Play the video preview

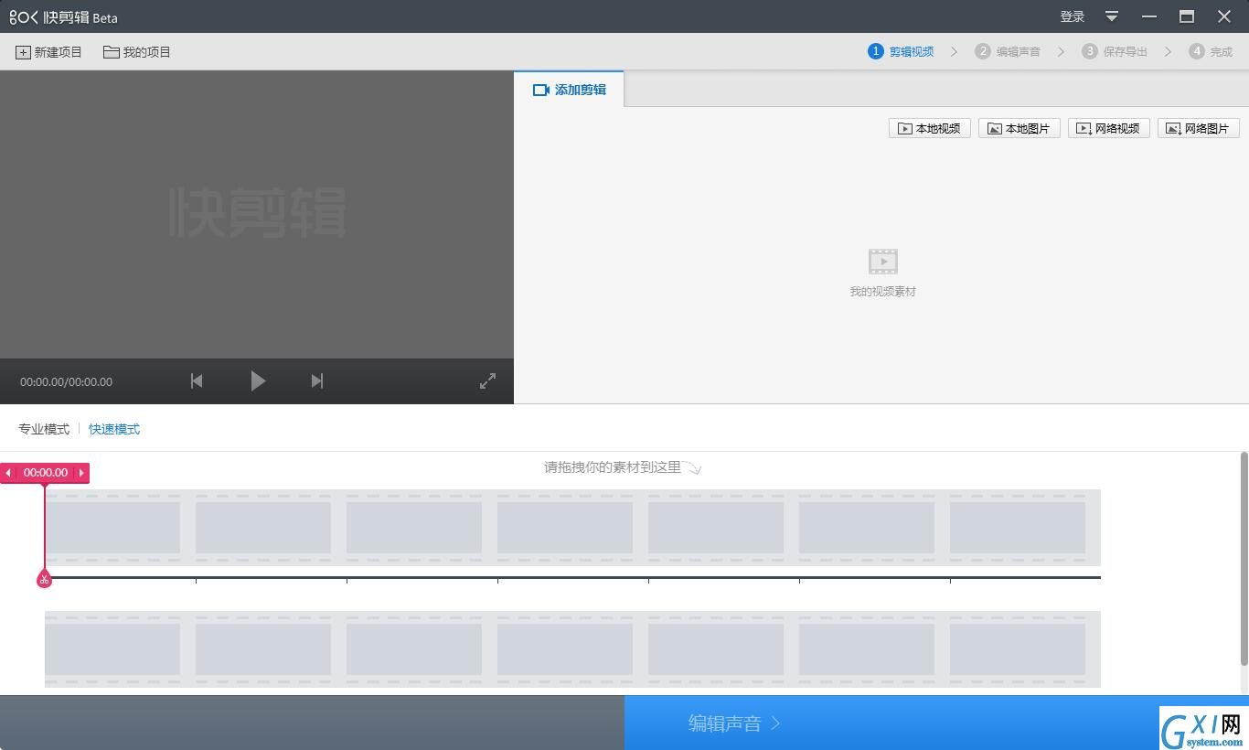[x=258, y=380]
